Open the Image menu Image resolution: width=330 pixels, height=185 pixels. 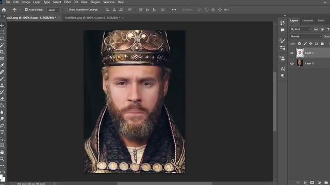coord(26,2)
